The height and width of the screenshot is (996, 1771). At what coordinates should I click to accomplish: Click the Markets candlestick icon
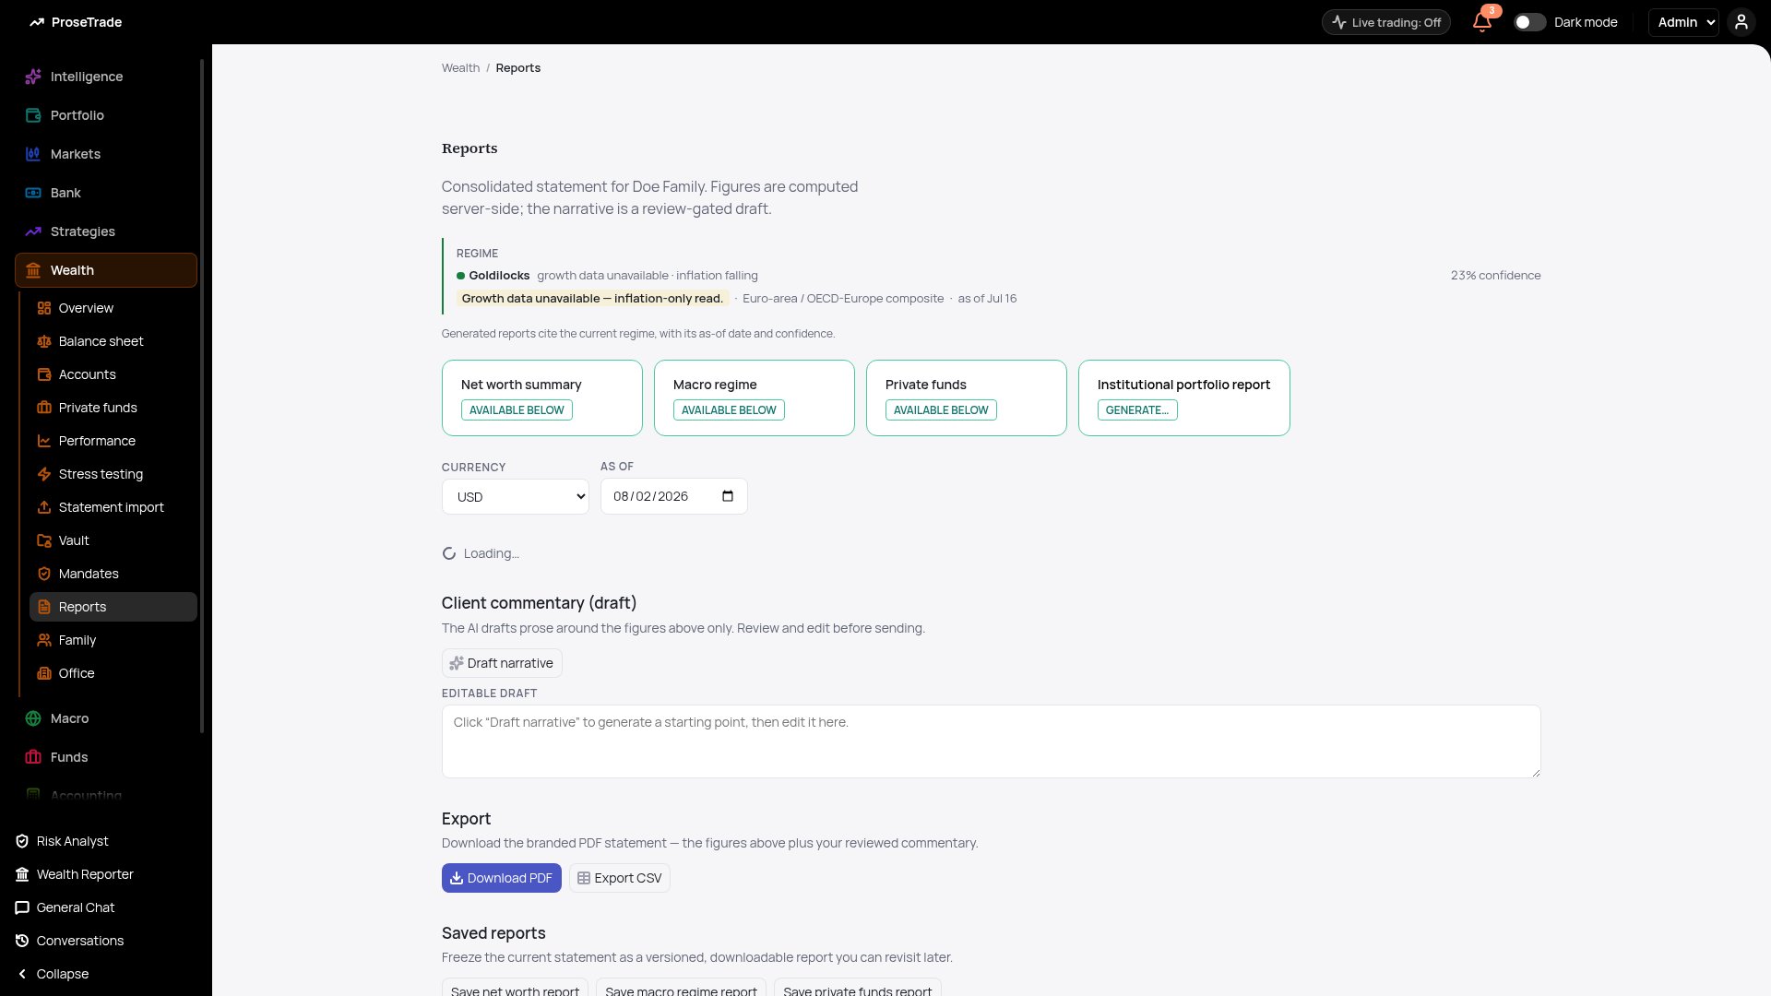33,154
